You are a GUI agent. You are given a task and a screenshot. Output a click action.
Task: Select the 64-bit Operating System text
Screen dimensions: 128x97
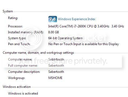(65, 38)
